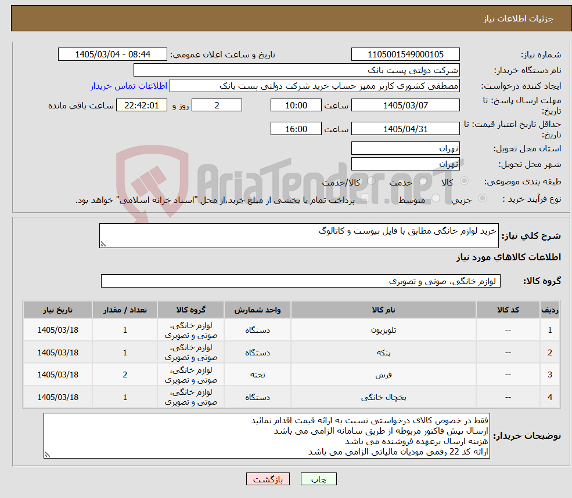Click the گروه کالا column header
Screen dimensions: 572x498
click(x=190, y=310)
